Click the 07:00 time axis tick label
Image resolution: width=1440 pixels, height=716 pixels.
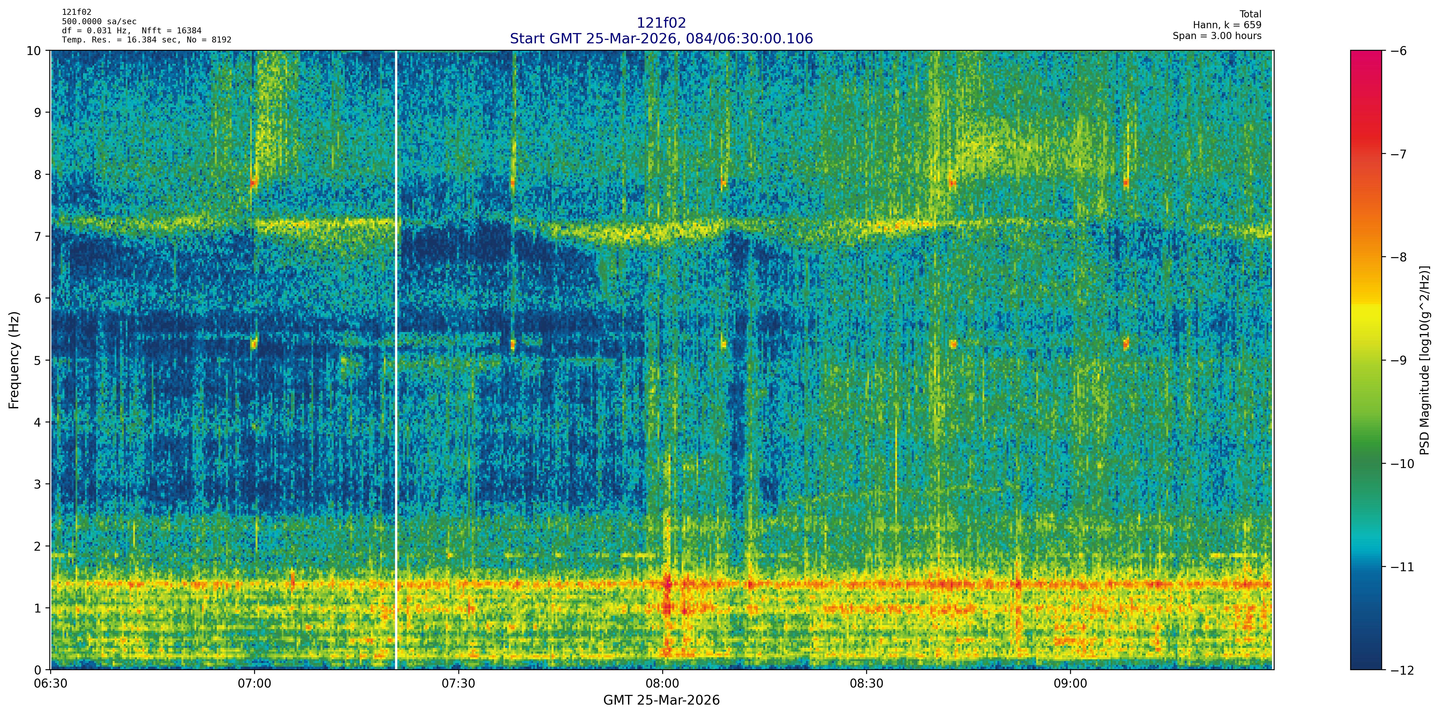[x=254, y=684]
